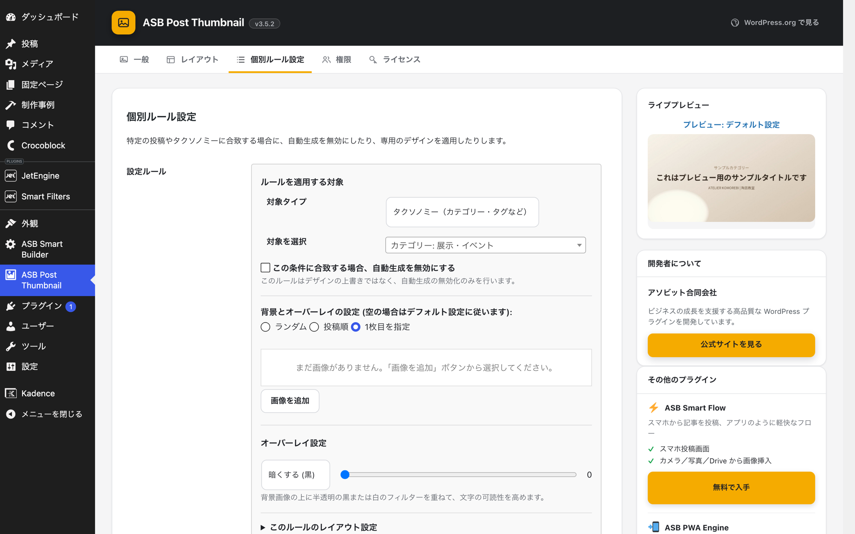Open the Dashboard palette icon

click(x=11, y=17)
